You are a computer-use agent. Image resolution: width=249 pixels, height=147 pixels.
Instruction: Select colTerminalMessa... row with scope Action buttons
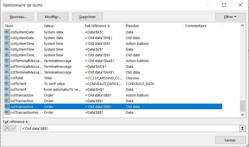tap(113, 61)
